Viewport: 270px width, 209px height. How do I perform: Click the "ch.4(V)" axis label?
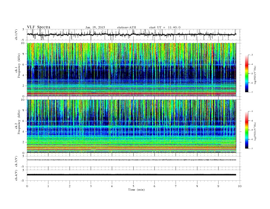point(16,175)
